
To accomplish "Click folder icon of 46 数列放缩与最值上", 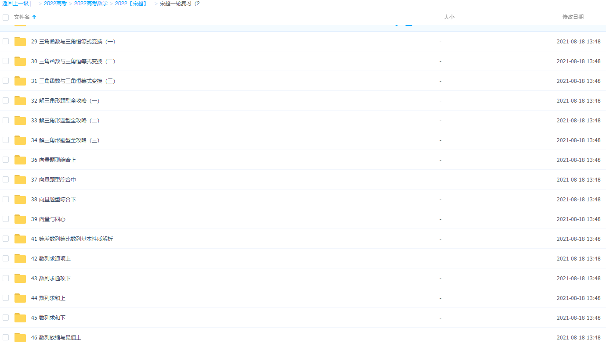I will click(x=20, y=338).
